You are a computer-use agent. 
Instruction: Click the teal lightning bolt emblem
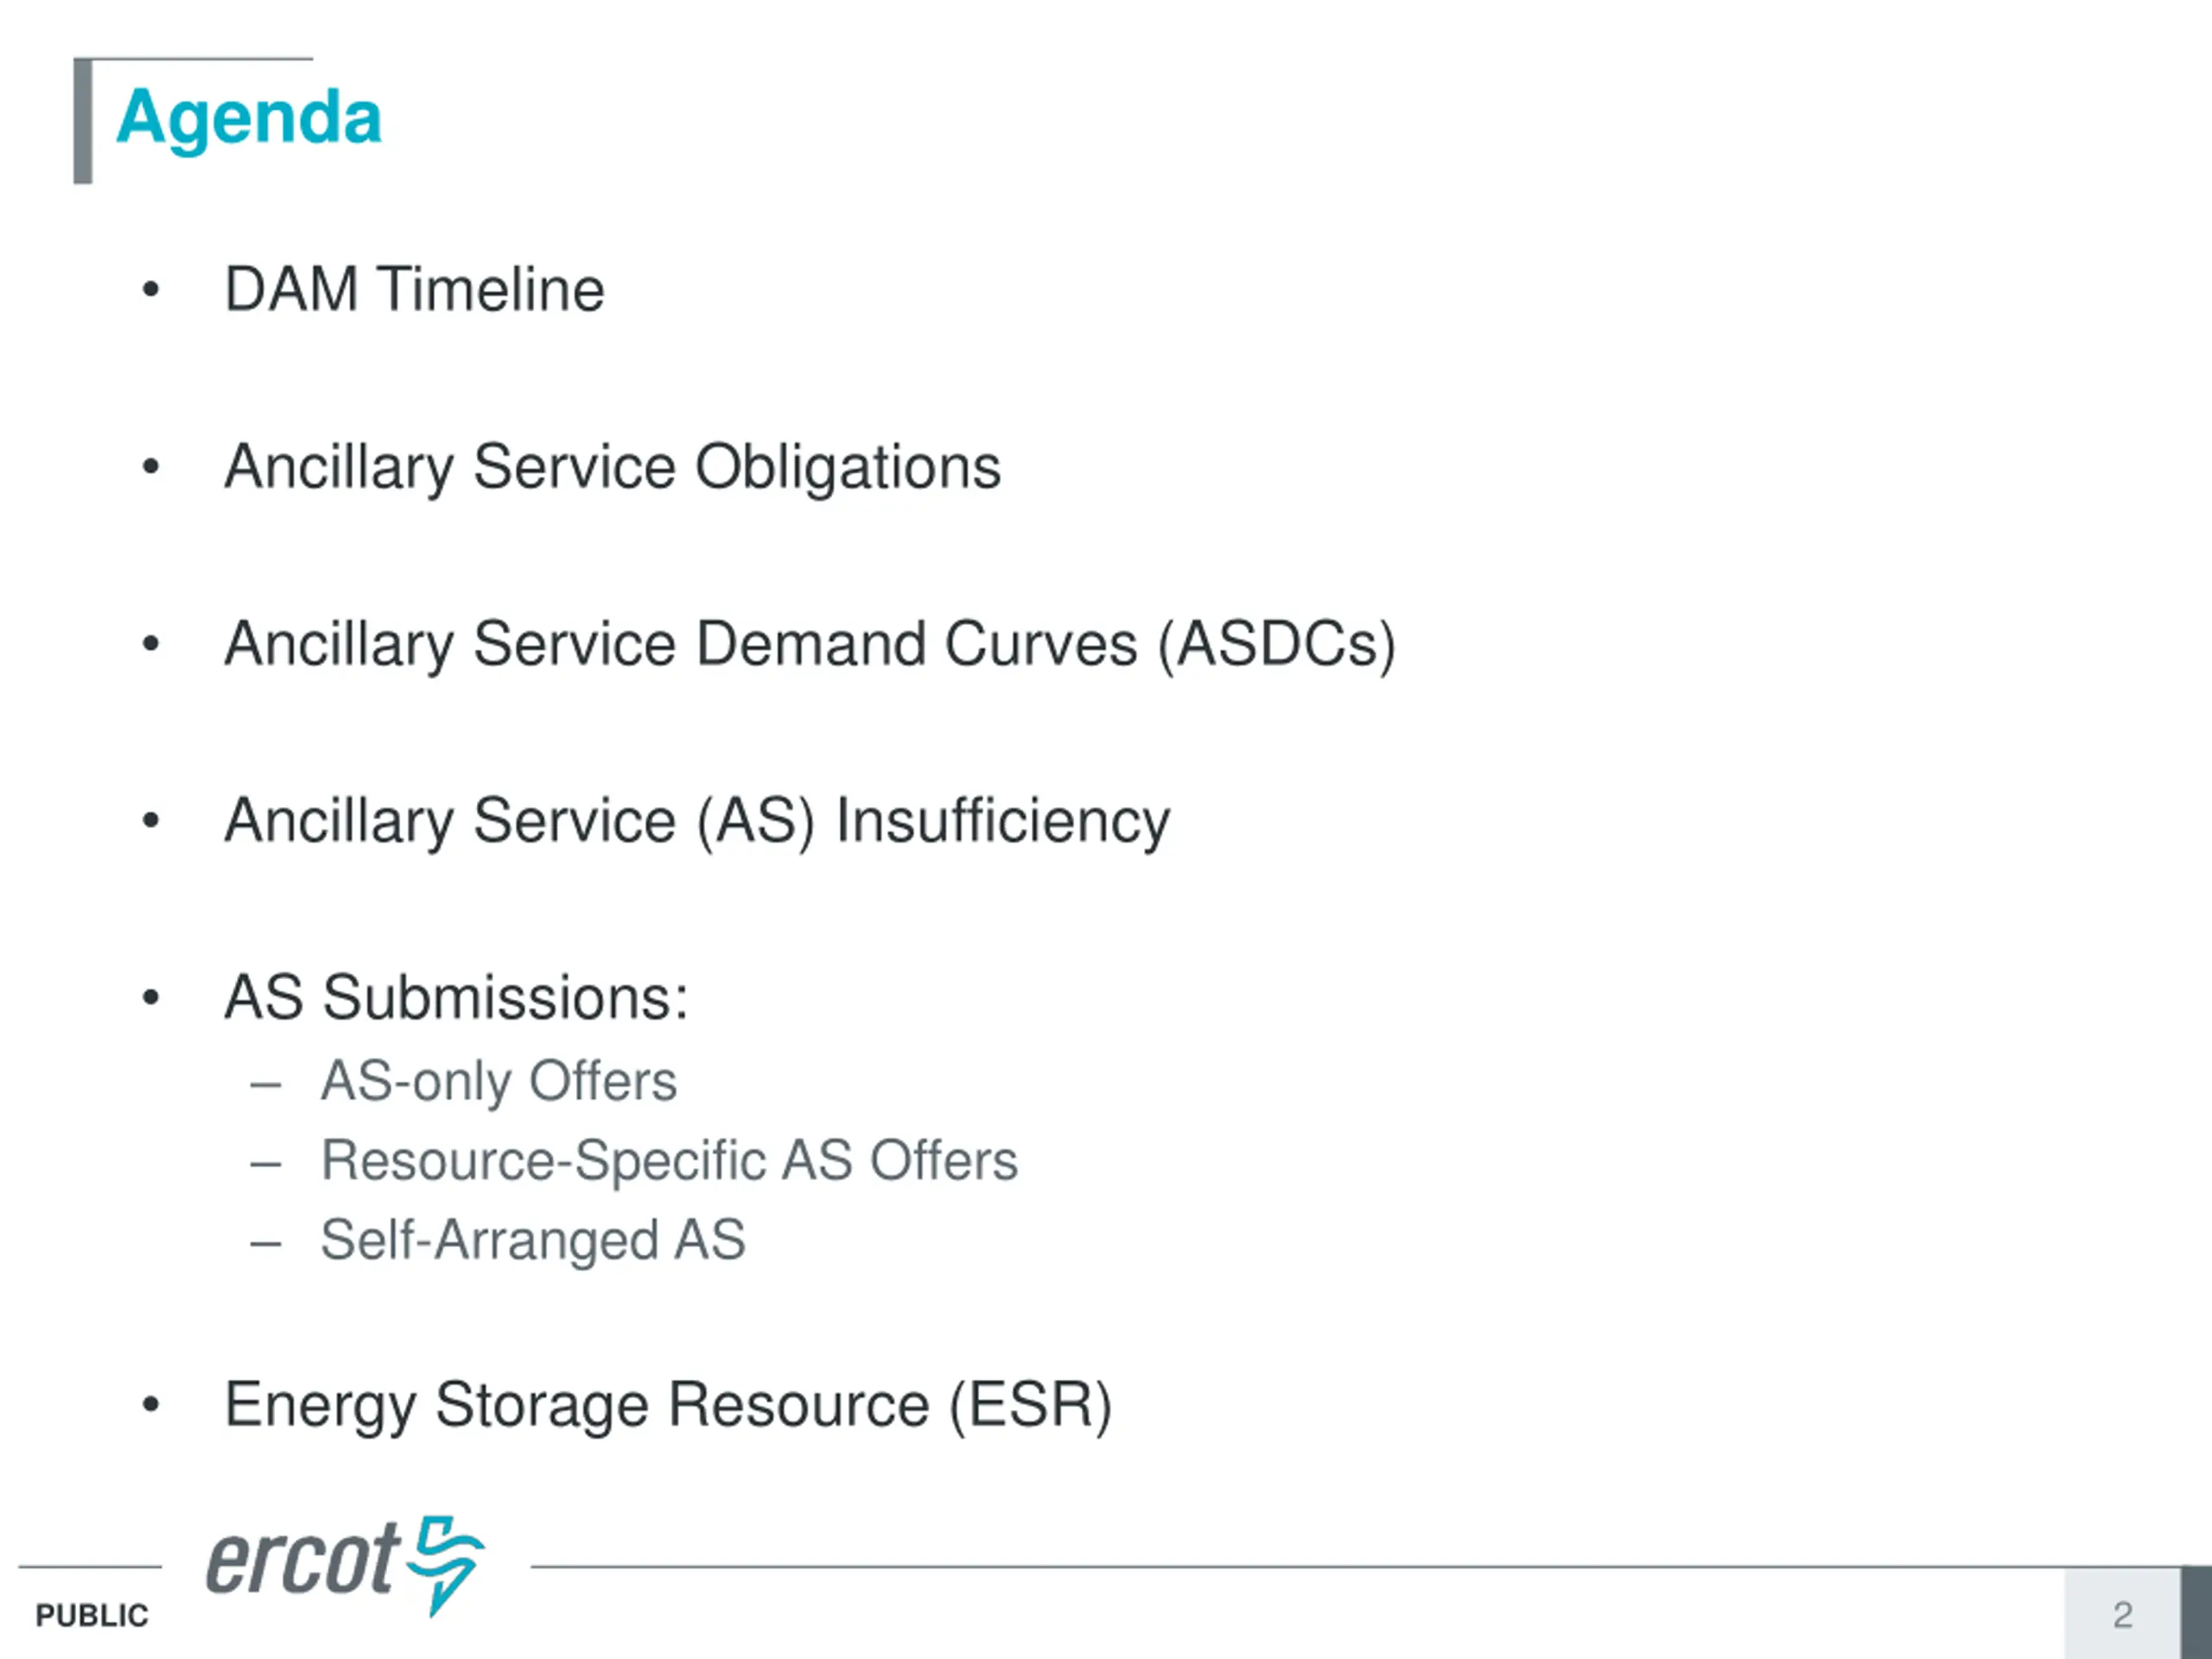pyautogui.click(x=446, y=1565)
